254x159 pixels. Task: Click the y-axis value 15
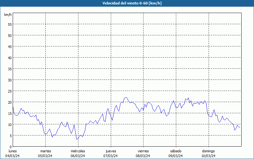pyautogui.click(x=10, y=113)
